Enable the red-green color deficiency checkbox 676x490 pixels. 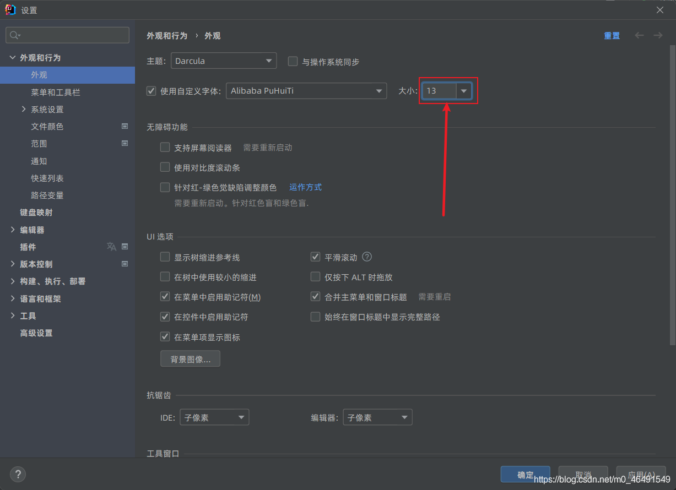pyautogui.click(x=165, y=187)
